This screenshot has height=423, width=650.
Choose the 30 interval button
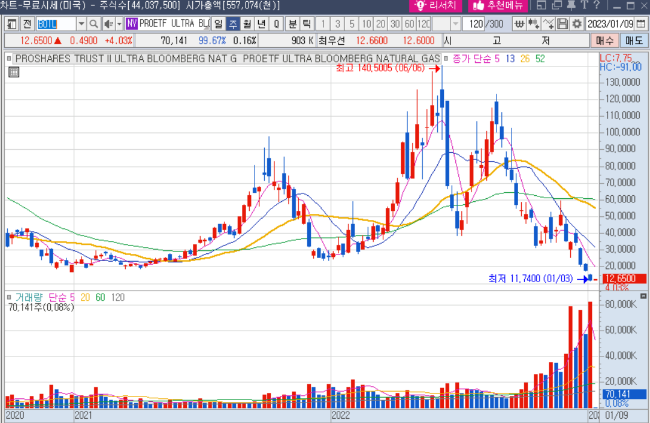pyautogui.click(x=395, y=24)
